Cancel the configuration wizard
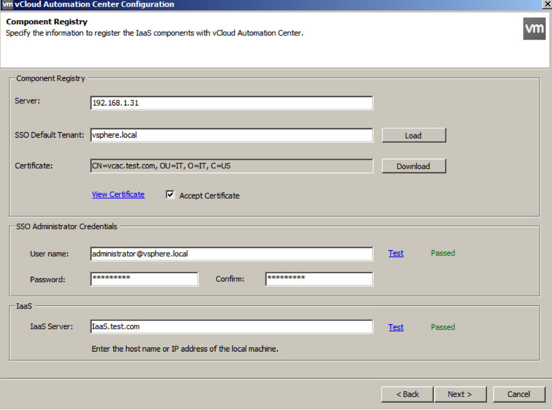This screenshot has width=552, height=410. pyautogui.click(x=519, y=394)
